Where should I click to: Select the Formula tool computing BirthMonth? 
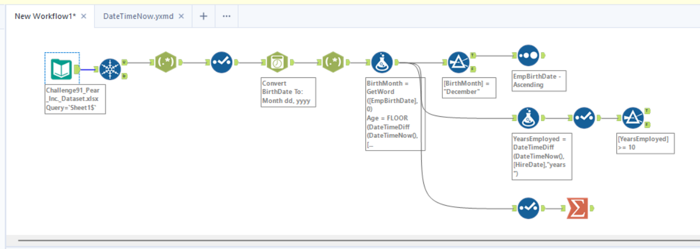click(x=382, y=62)
